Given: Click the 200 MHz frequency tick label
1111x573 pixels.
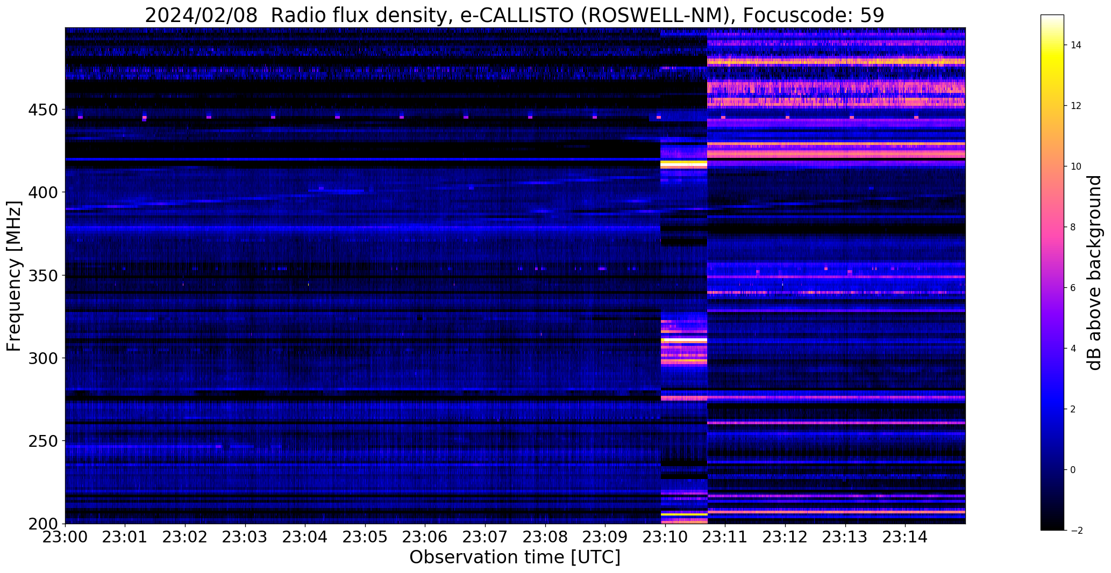Looking at the screenshot, I should [x=43, y=524].
